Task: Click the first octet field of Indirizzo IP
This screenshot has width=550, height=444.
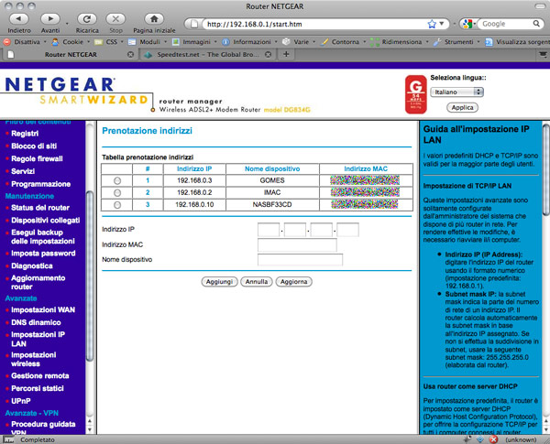Action: click(x=269, y=230)
